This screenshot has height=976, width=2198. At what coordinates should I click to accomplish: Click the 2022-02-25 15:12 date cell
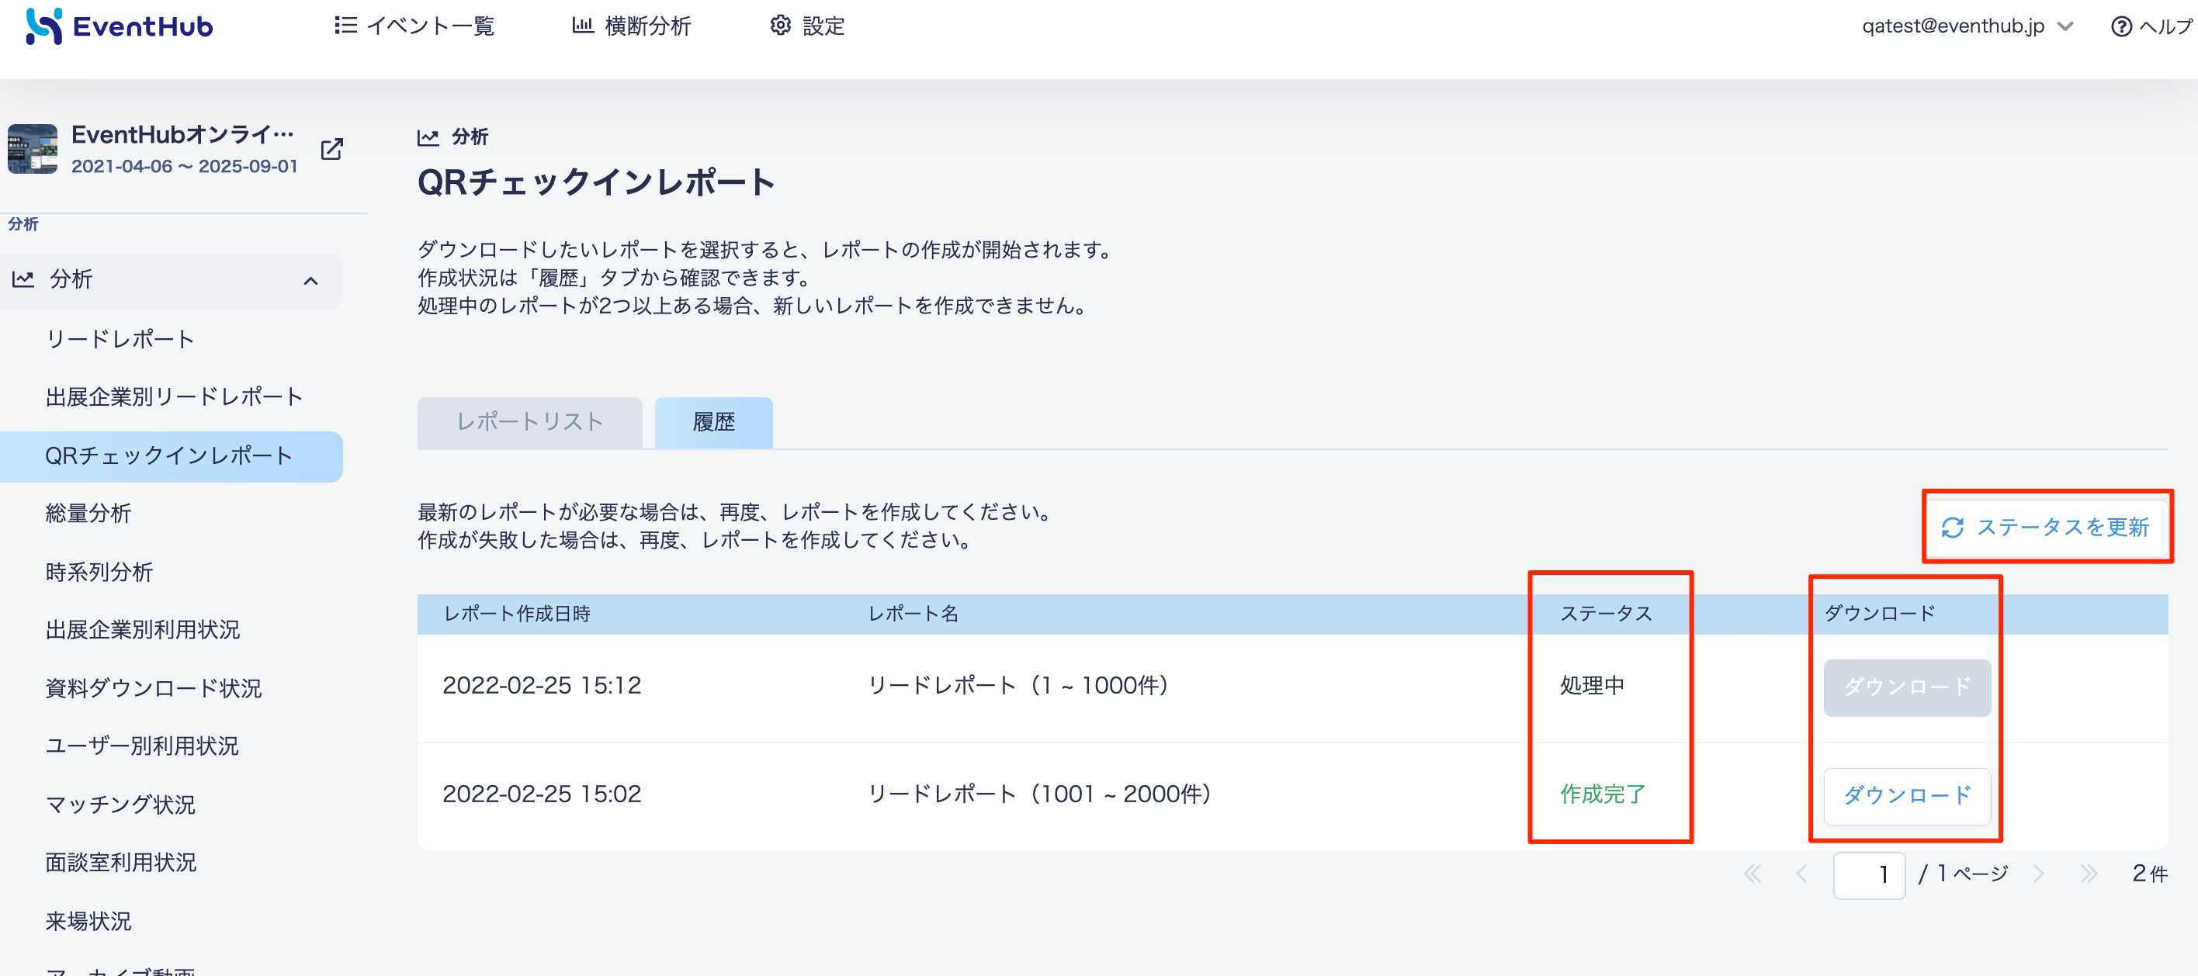click(542, 685)
